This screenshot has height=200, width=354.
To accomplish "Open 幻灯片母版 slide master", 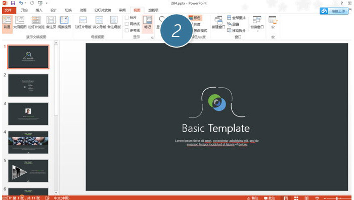I will tap(83, 22).
